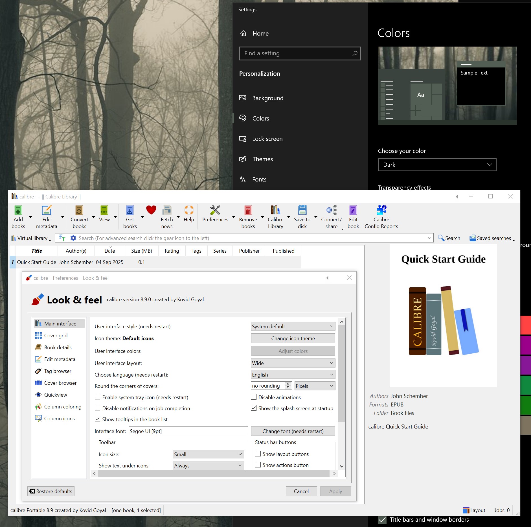Open Get books store icon
The height and width of the screenshot is (527, 531).
point(130,211)
